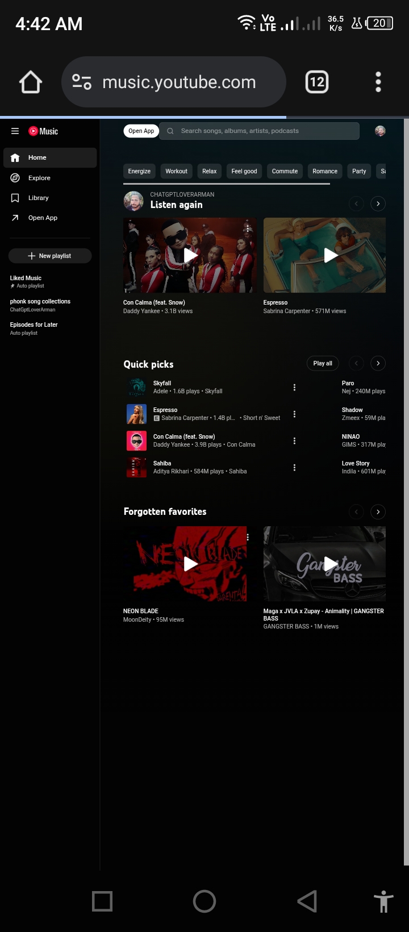
Task: Open Library in sidebar
Action: pos(50,198)
